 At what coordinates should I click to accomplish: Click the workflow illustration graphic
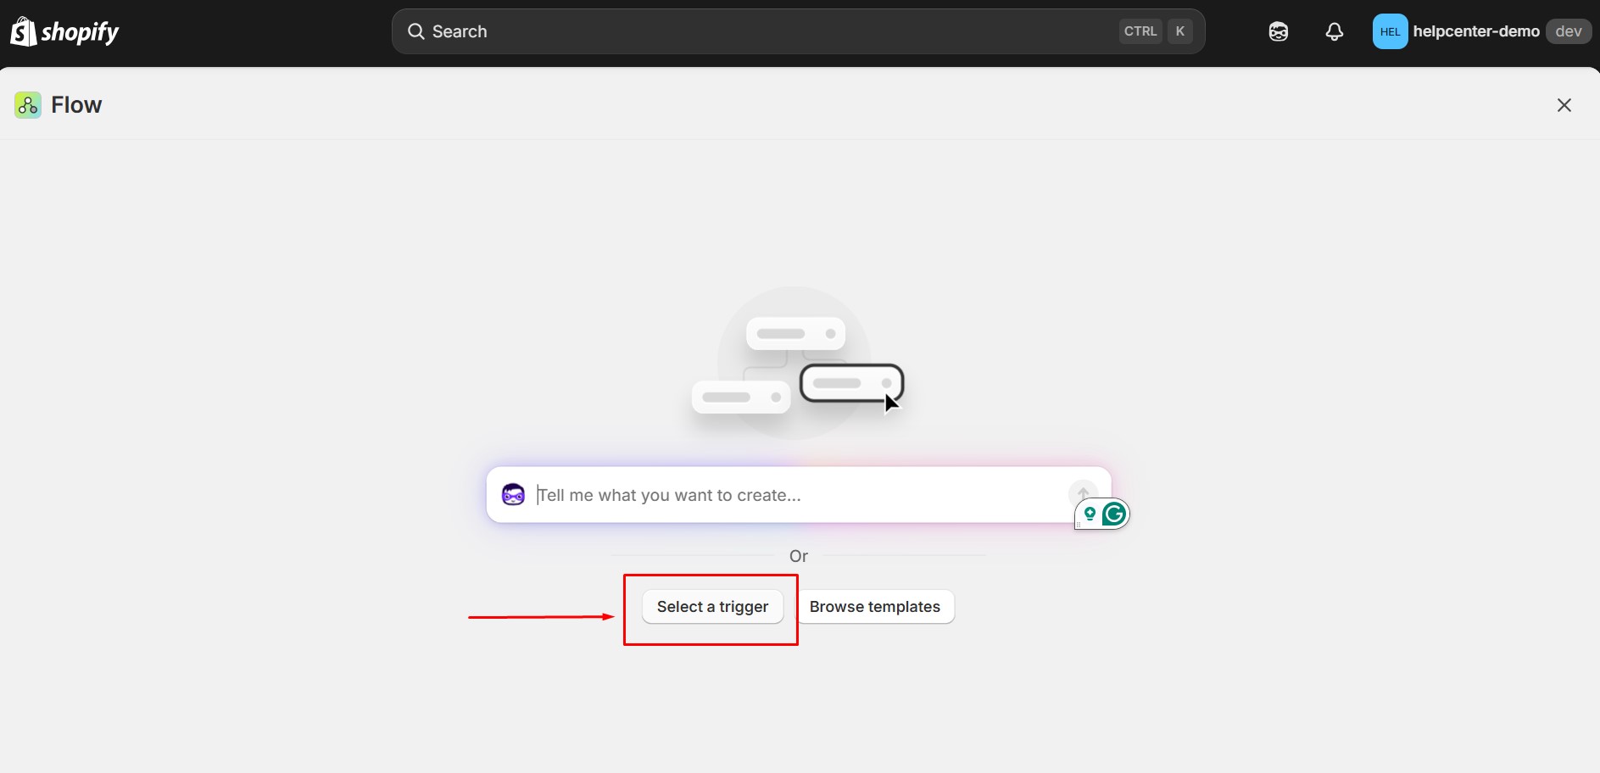(797, 364)
